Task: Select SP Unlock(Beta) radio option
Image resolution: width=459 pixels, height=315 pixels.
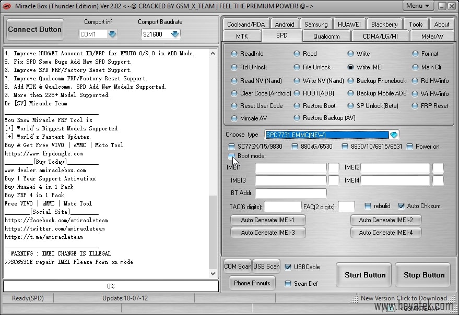Action: point(350,106)
